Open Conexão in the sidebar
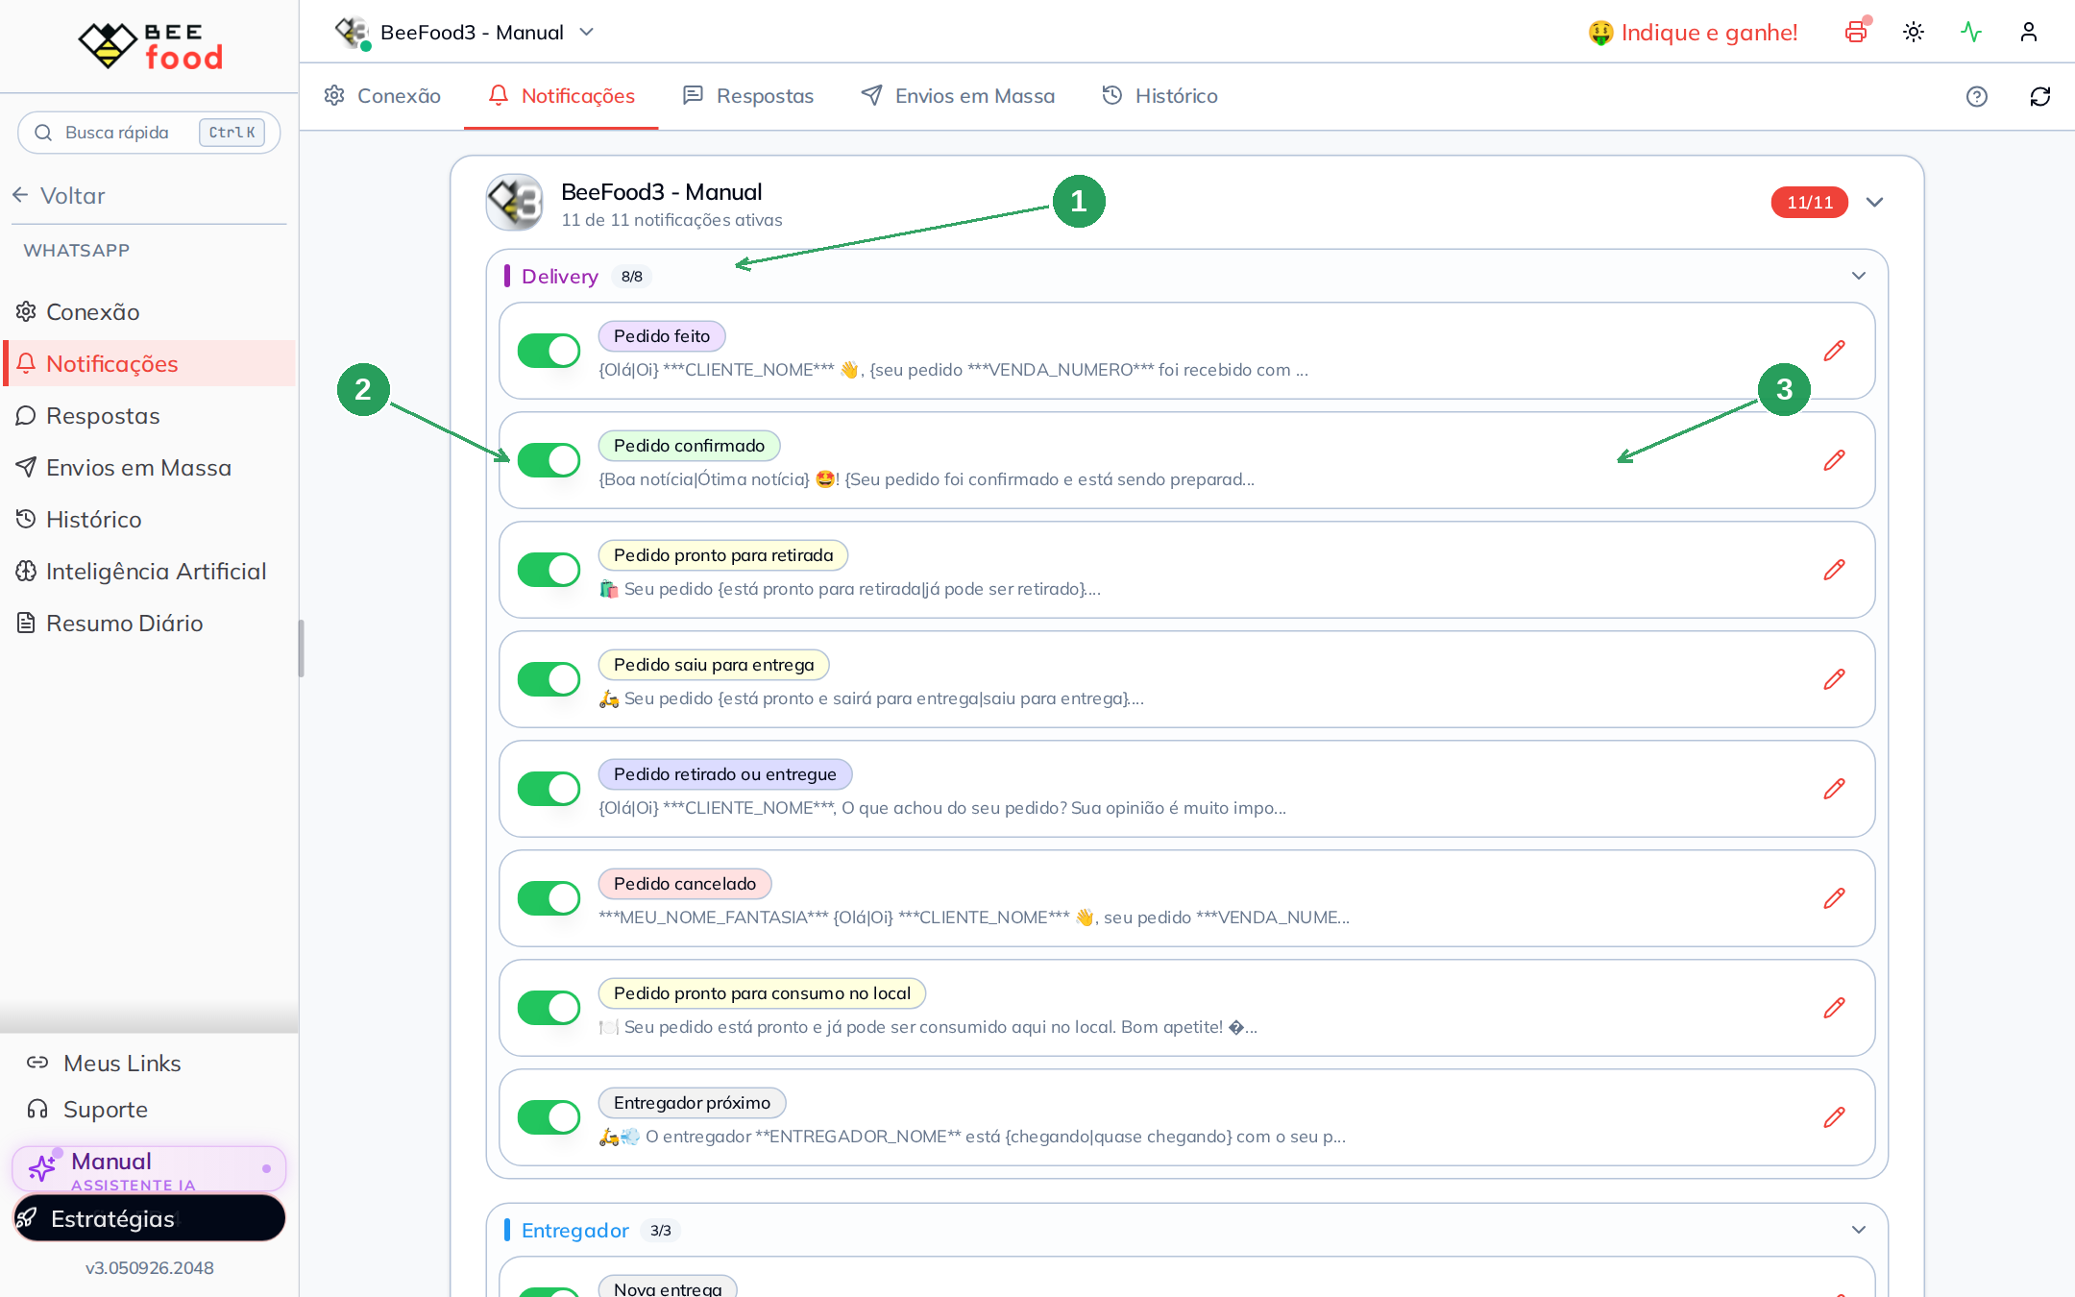The width and height of the screenshot is (2075, 1297). (149, 312)
